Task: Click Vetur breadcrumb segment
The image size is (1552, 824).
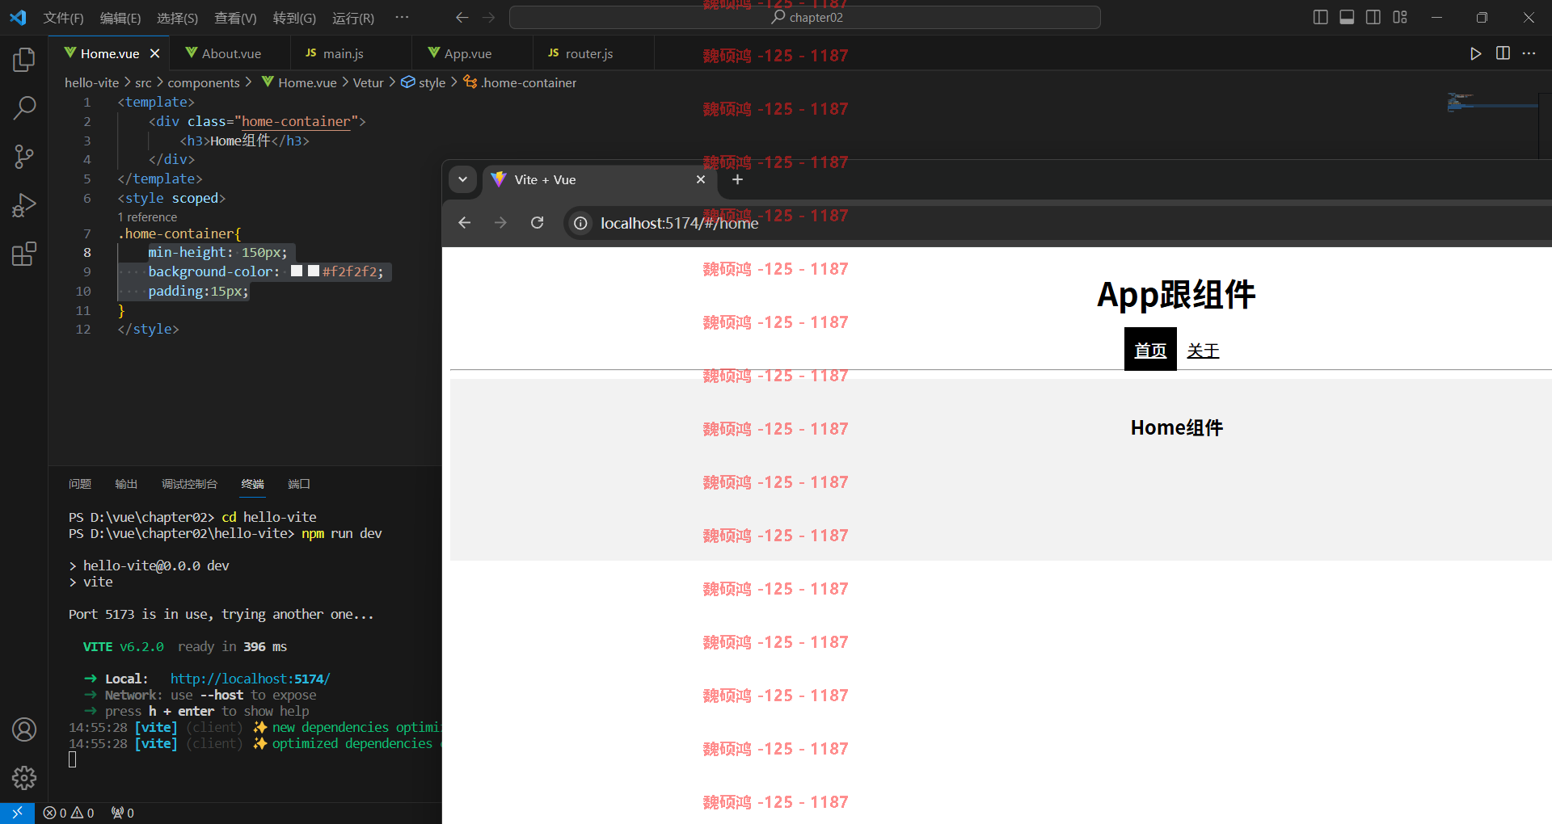Action: pyautogui.click(x=368, y=82)
